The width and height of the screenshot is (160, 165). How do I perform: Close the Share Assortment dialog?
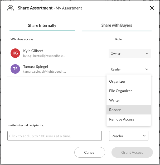click(152, 8)
